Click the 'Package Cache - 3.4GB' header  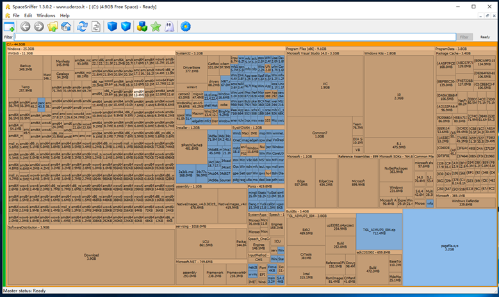[466, 53]
